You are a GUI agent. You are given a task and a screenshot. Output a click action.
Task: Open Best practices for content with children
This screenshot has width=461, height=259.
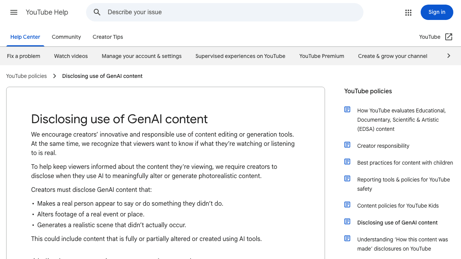[x=405, y=163]
